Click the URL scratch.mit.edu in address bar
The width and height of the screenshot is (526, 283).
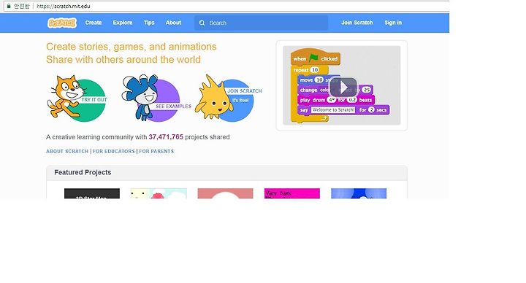[64, 6]
